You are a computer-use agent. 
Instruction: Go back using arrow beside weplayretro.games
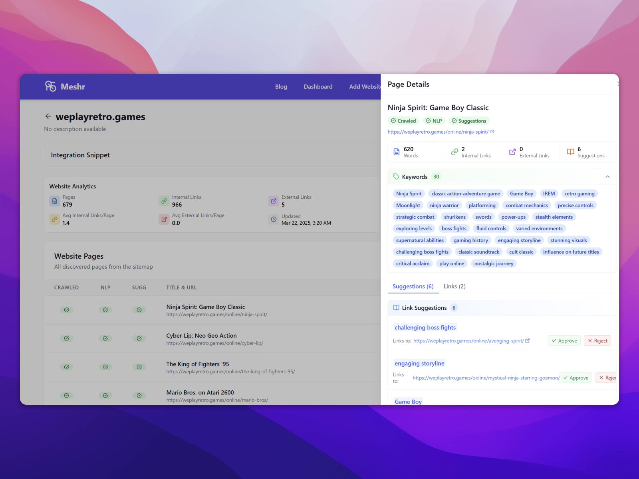click(48, 117)
